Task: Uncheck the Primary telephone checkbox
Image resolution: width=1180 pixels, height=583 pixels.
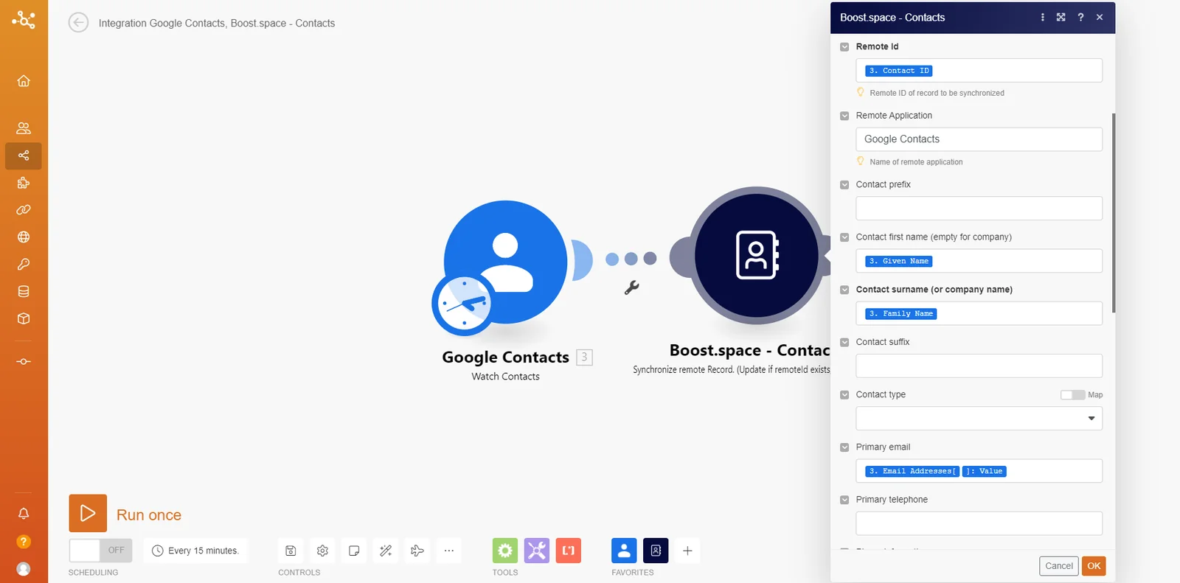Action: coord(844,500)
